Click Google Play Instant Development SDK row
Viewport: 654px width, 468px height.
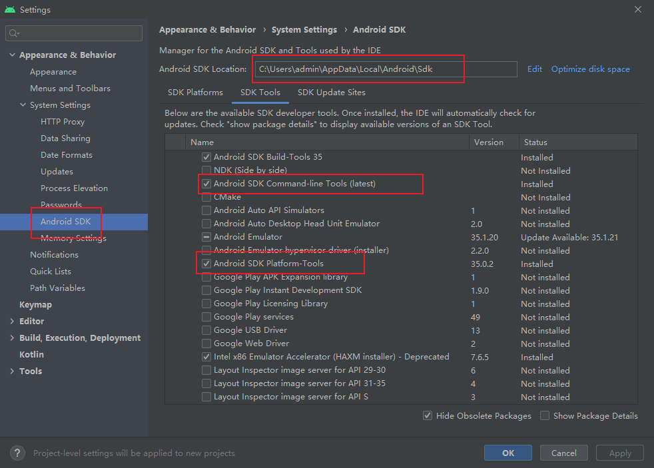[401, 290]
